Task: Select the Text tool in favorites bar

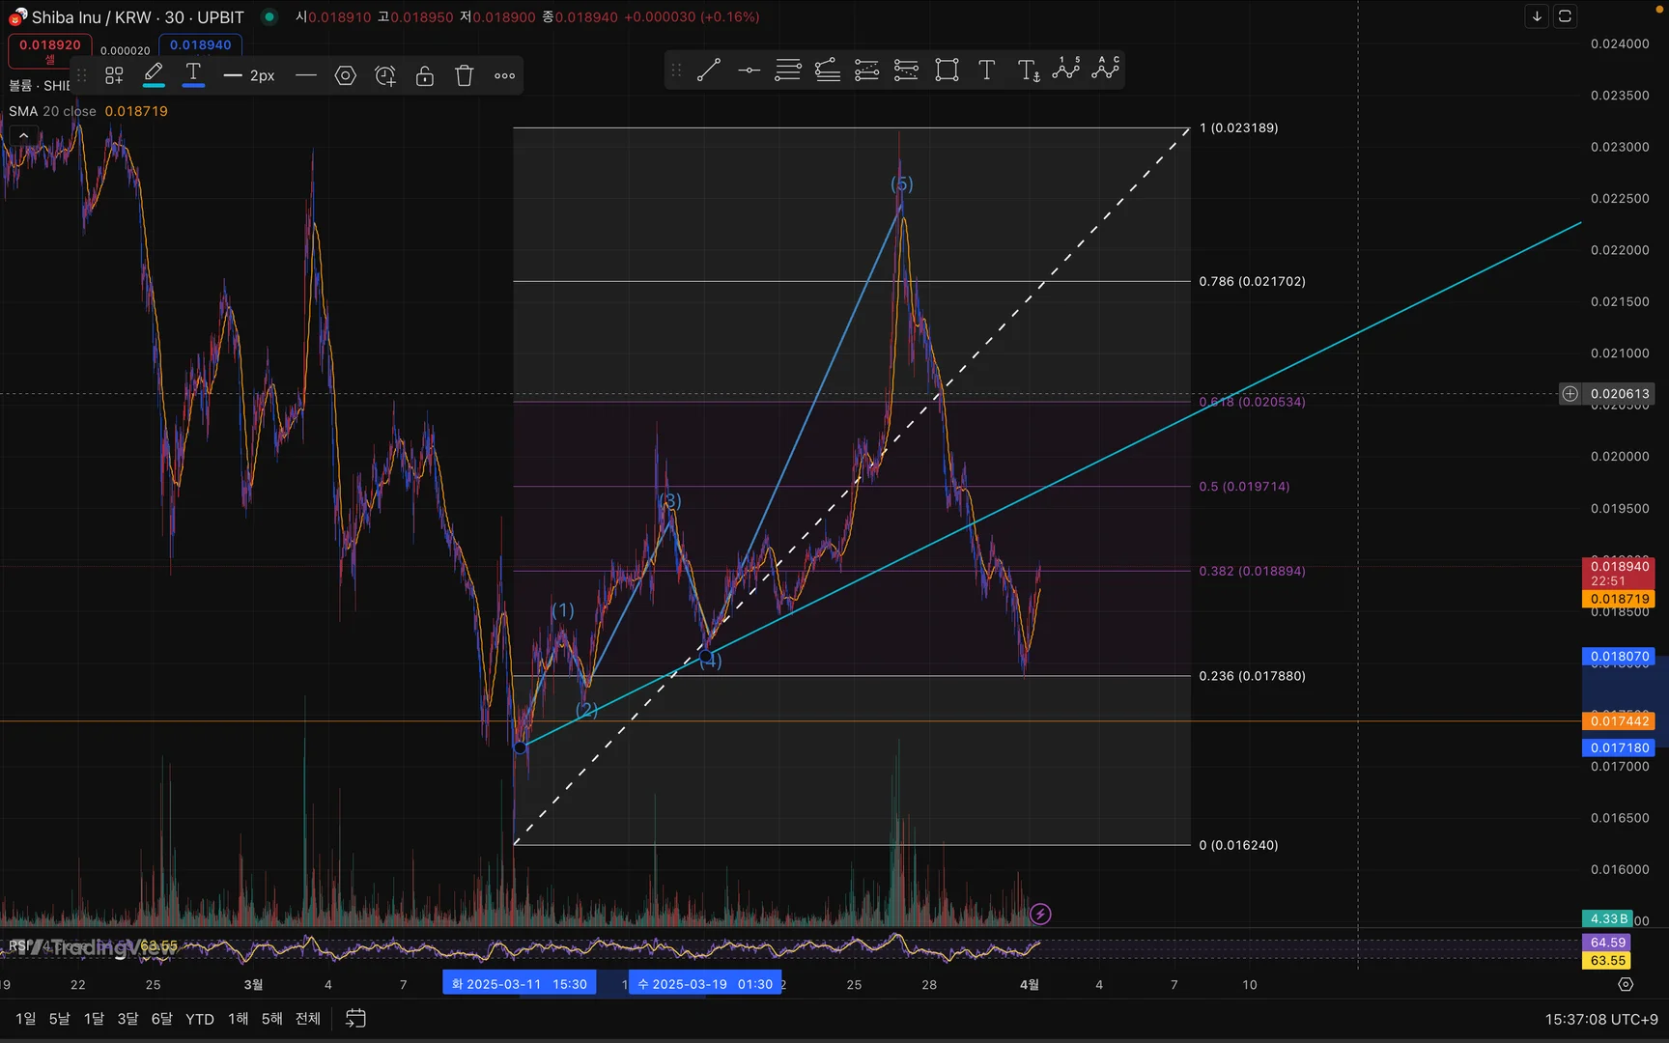Action: pos(986,70)
